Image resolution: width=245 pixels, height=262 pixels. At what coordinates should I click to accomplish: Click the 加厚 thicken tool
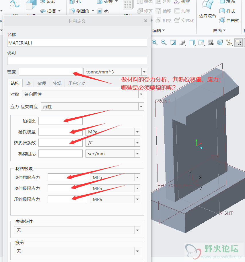182,11
